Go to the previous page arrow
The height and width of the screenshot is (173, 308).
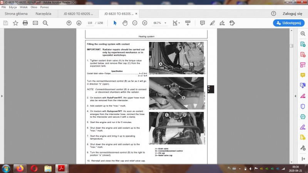69,23
